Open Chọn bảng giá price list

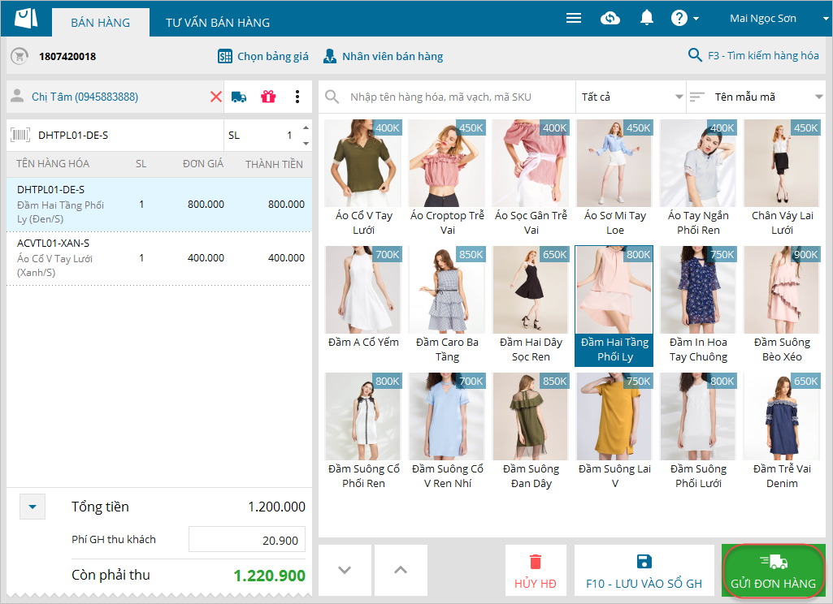coord(263,56)
